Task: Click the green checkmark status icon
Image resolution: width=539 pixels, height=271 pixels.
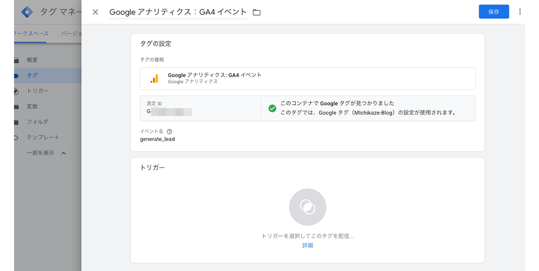Action: 272,108
